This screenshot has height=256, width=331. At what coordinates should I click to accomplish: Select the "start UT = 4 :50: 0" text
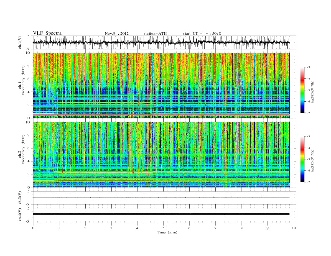tap(202, 33)
